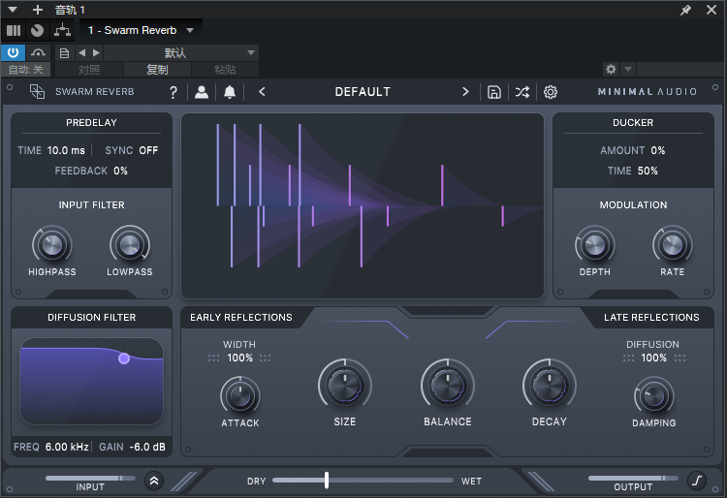Click the 'EARLY REFLECTIONS' heading
Screen dimensions: 727x498
(241, 318)
